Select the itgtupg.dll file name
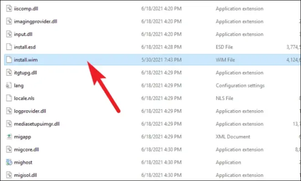Screen dimensions: 301x181 26,73
